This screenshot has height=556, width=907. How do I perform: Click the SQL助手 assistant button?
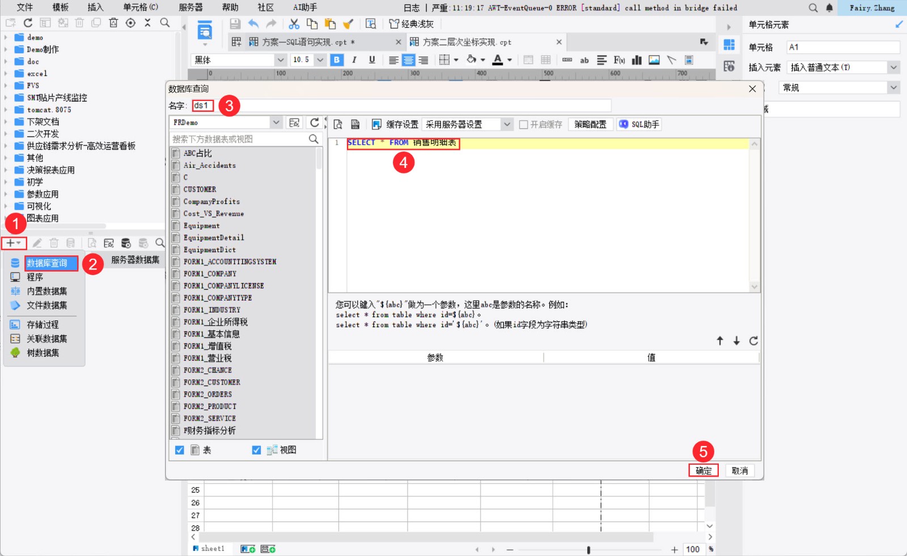[x=639, y=124]
